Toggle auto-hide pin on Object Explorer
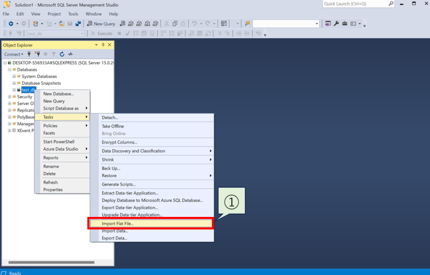This screenshot has height=275, width=430. coord(103,45)
